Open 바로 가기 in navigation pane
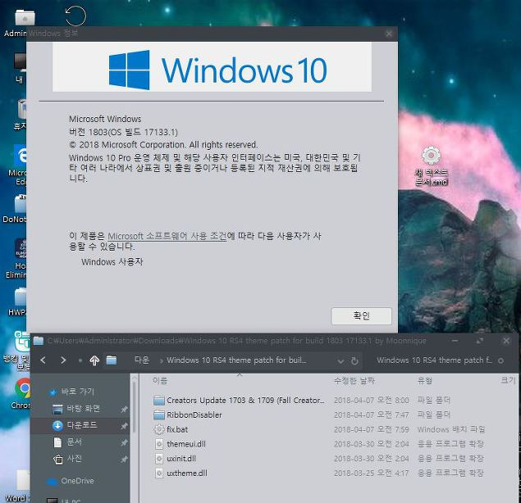 78,392
